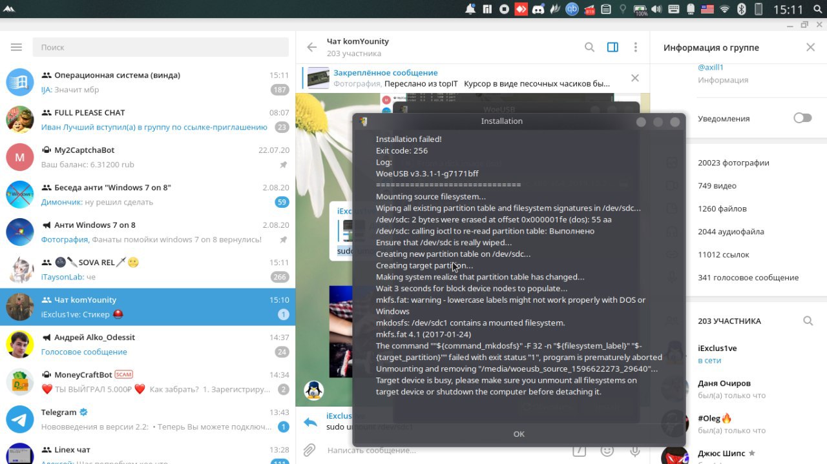Click the My2CaptchaBot avatar
827x464 pixels.
coord(20,157)
